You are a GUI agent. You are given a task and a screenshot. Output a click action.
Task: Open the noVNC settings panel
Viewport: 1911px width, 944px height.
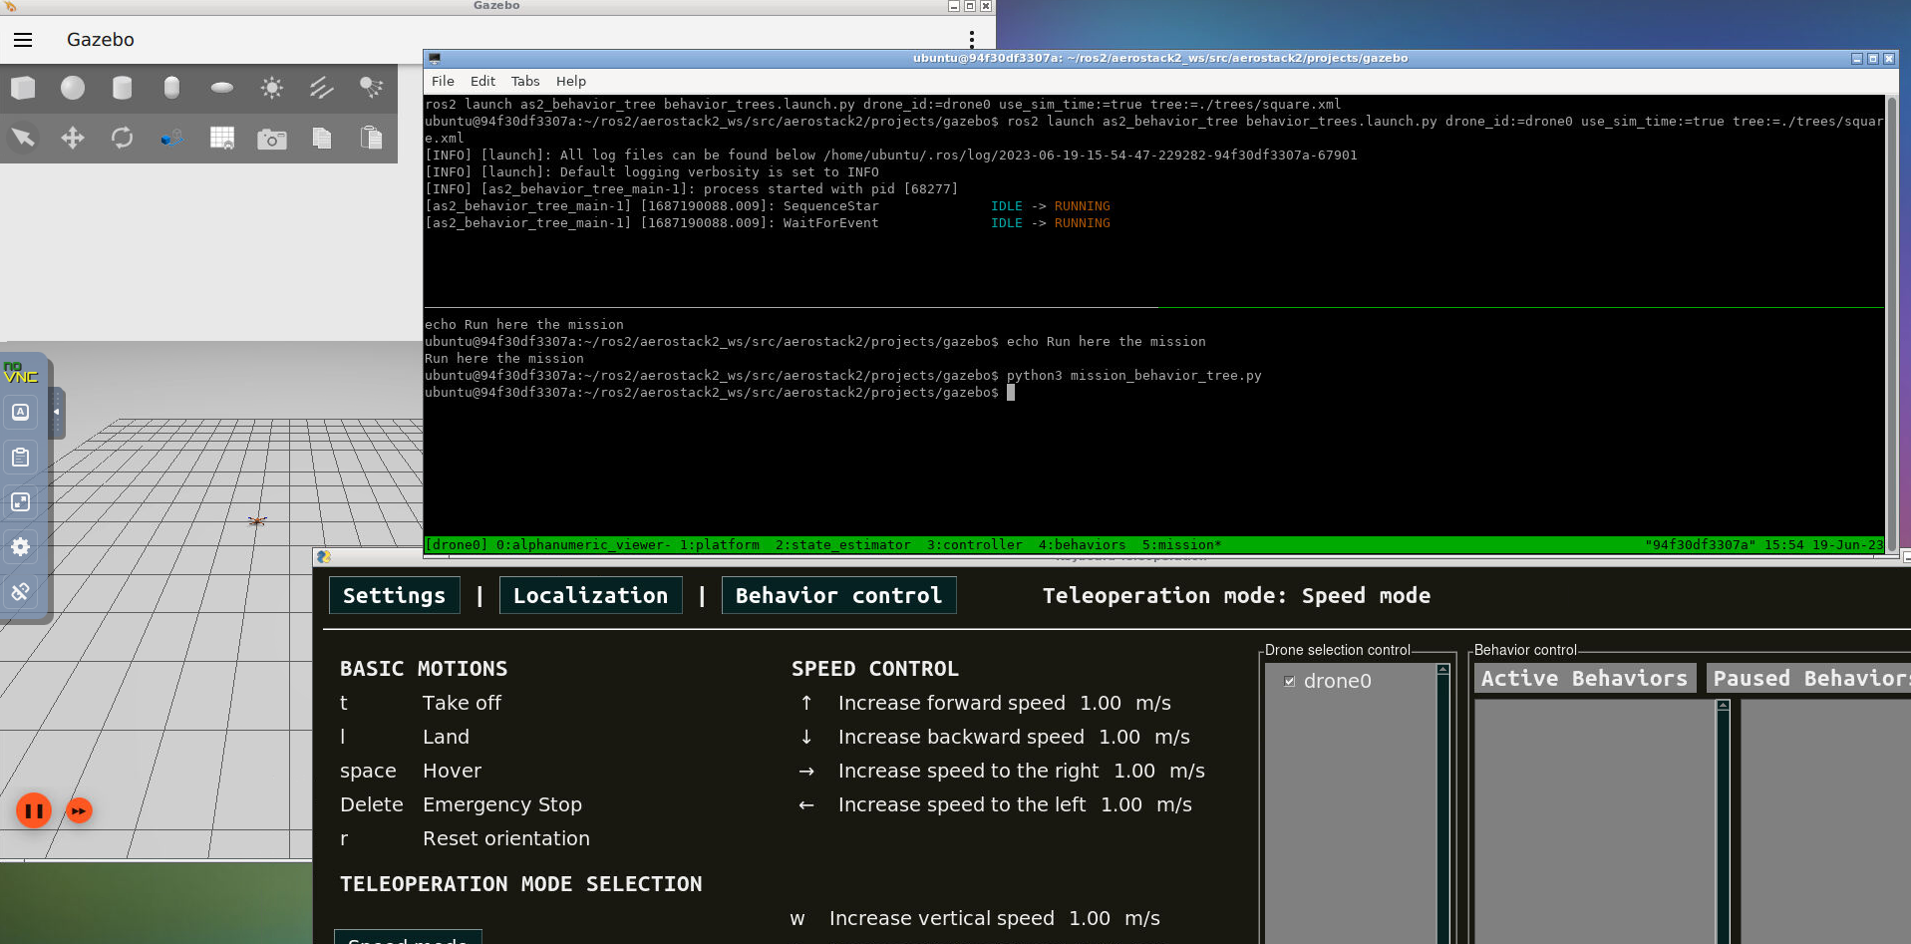(20, 546)
